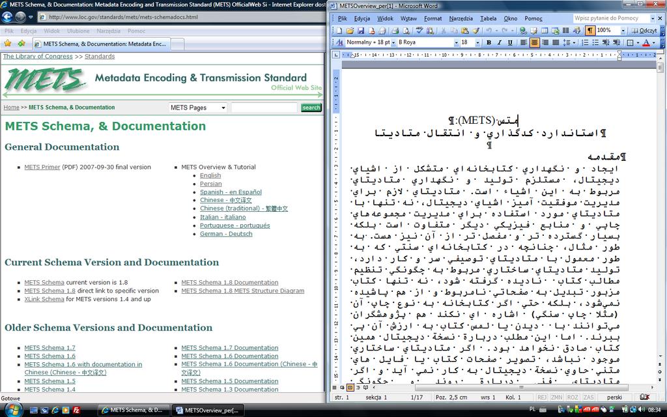The height and width of the screenshot is (417, 667).
Task: Open the Widok menu in Word
Action: (386, 19)
